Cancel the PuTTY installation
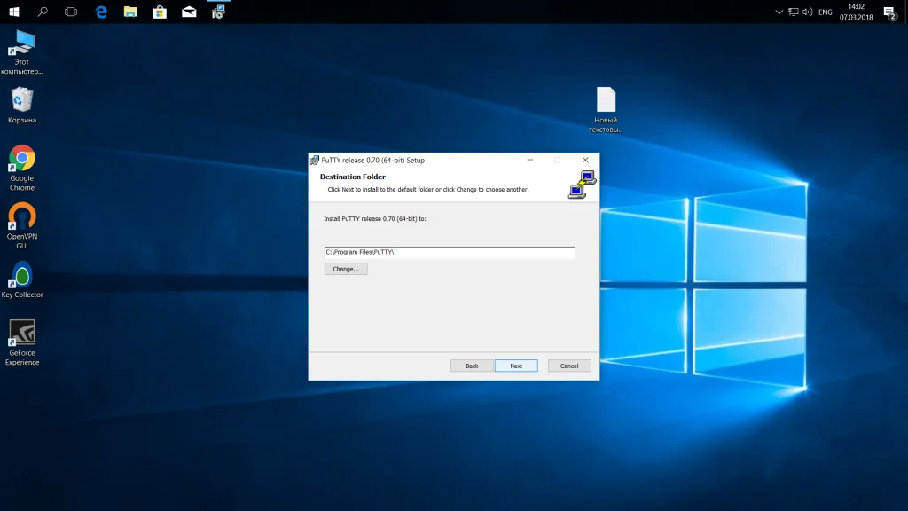This screenshot has width=908, height=511. [x=569, y=366]
